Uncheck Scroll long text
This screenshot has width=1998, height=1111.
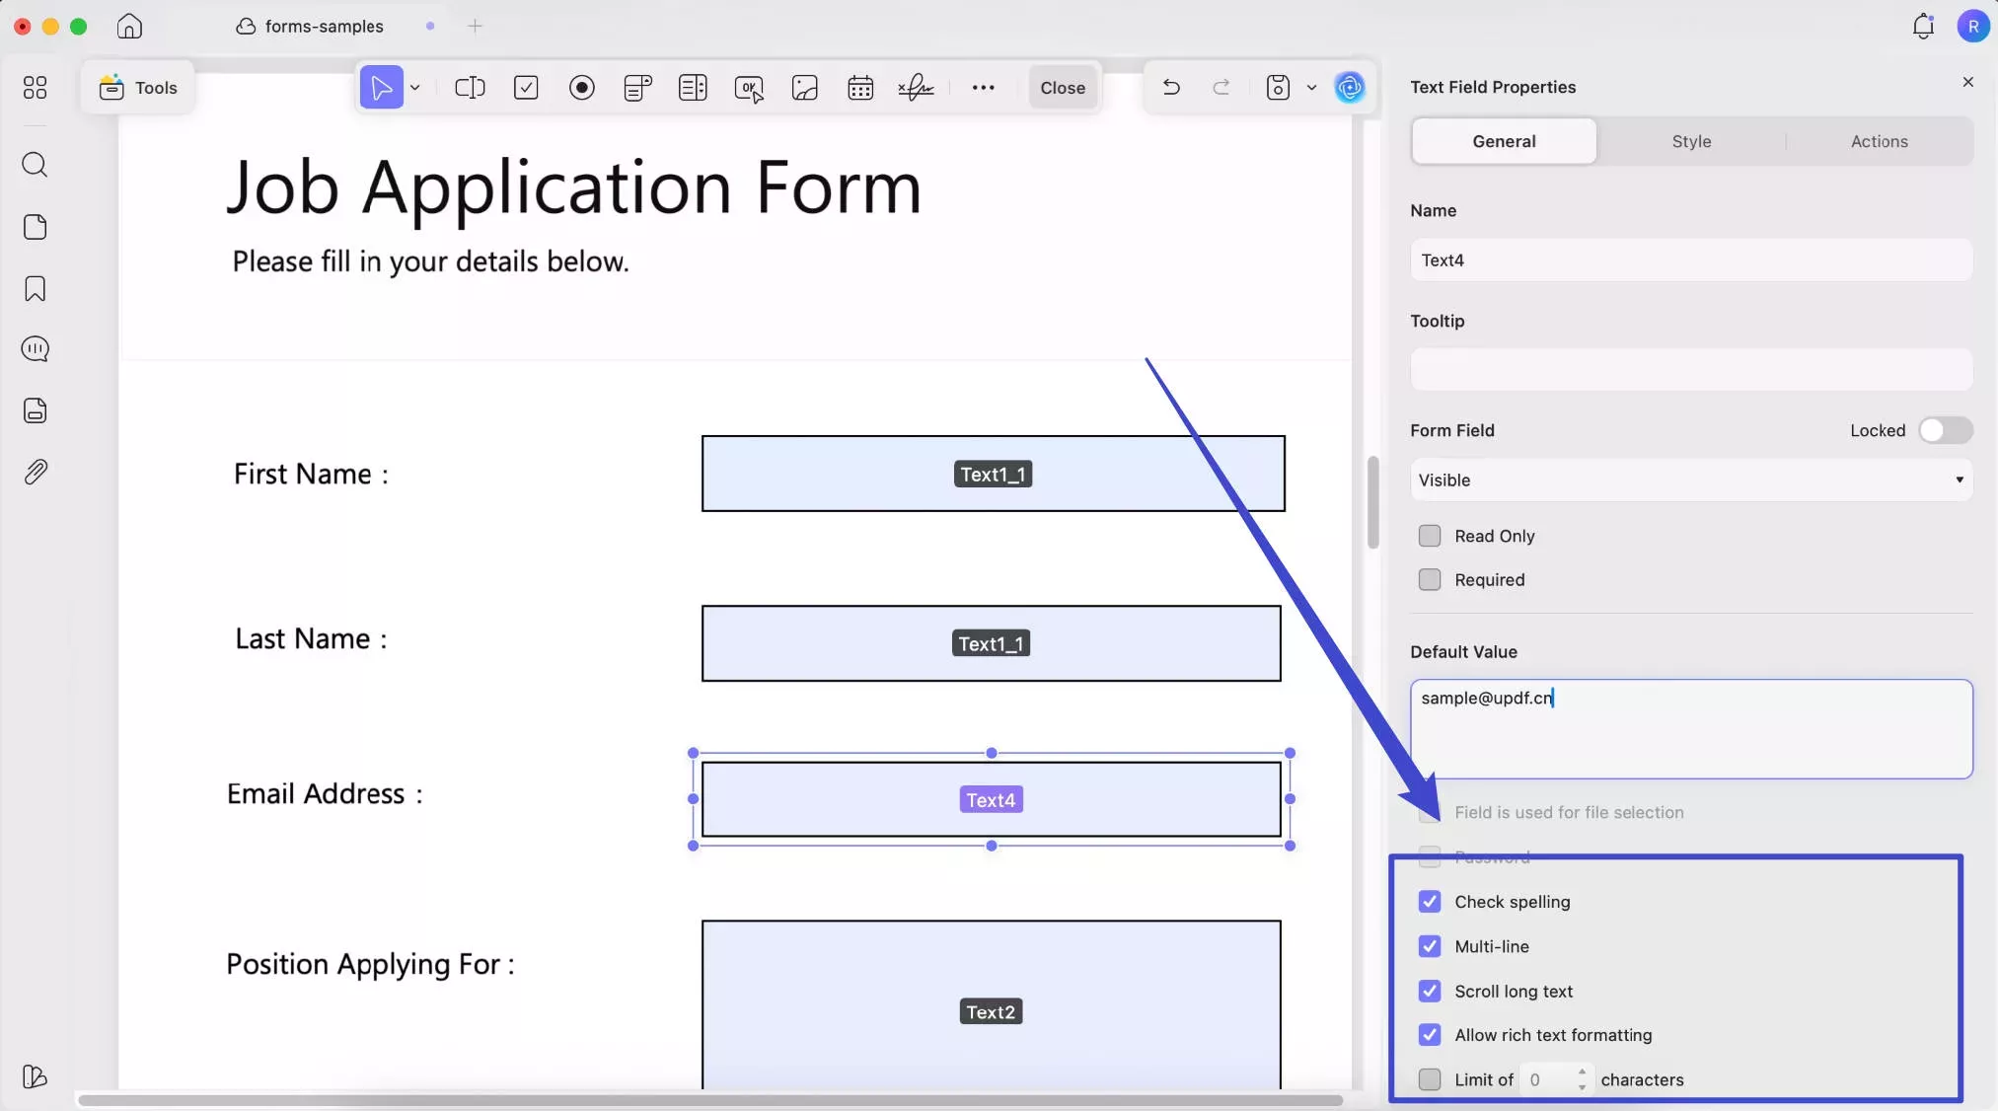tap(1429, 991)
